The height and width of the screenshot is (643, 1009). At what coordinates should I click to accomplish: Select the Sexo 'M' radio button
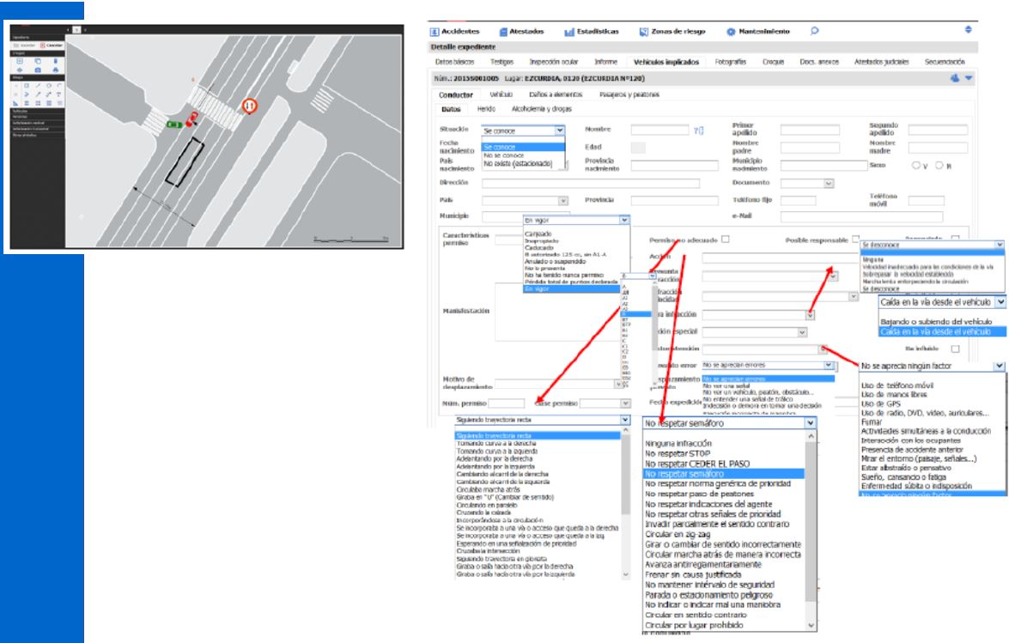pyautogui.click(x=939, y=165)
